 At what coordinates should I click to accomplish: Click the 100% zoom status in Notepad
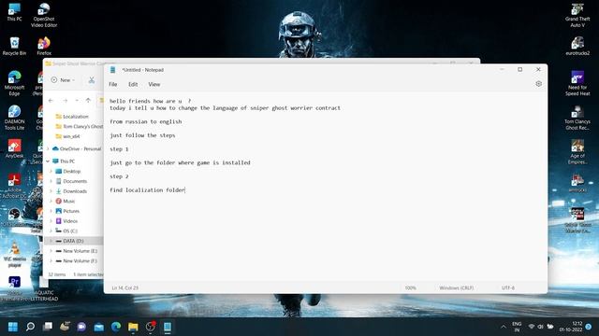410,288
